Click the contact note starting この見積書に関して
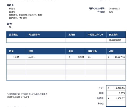 pos(27,94)
